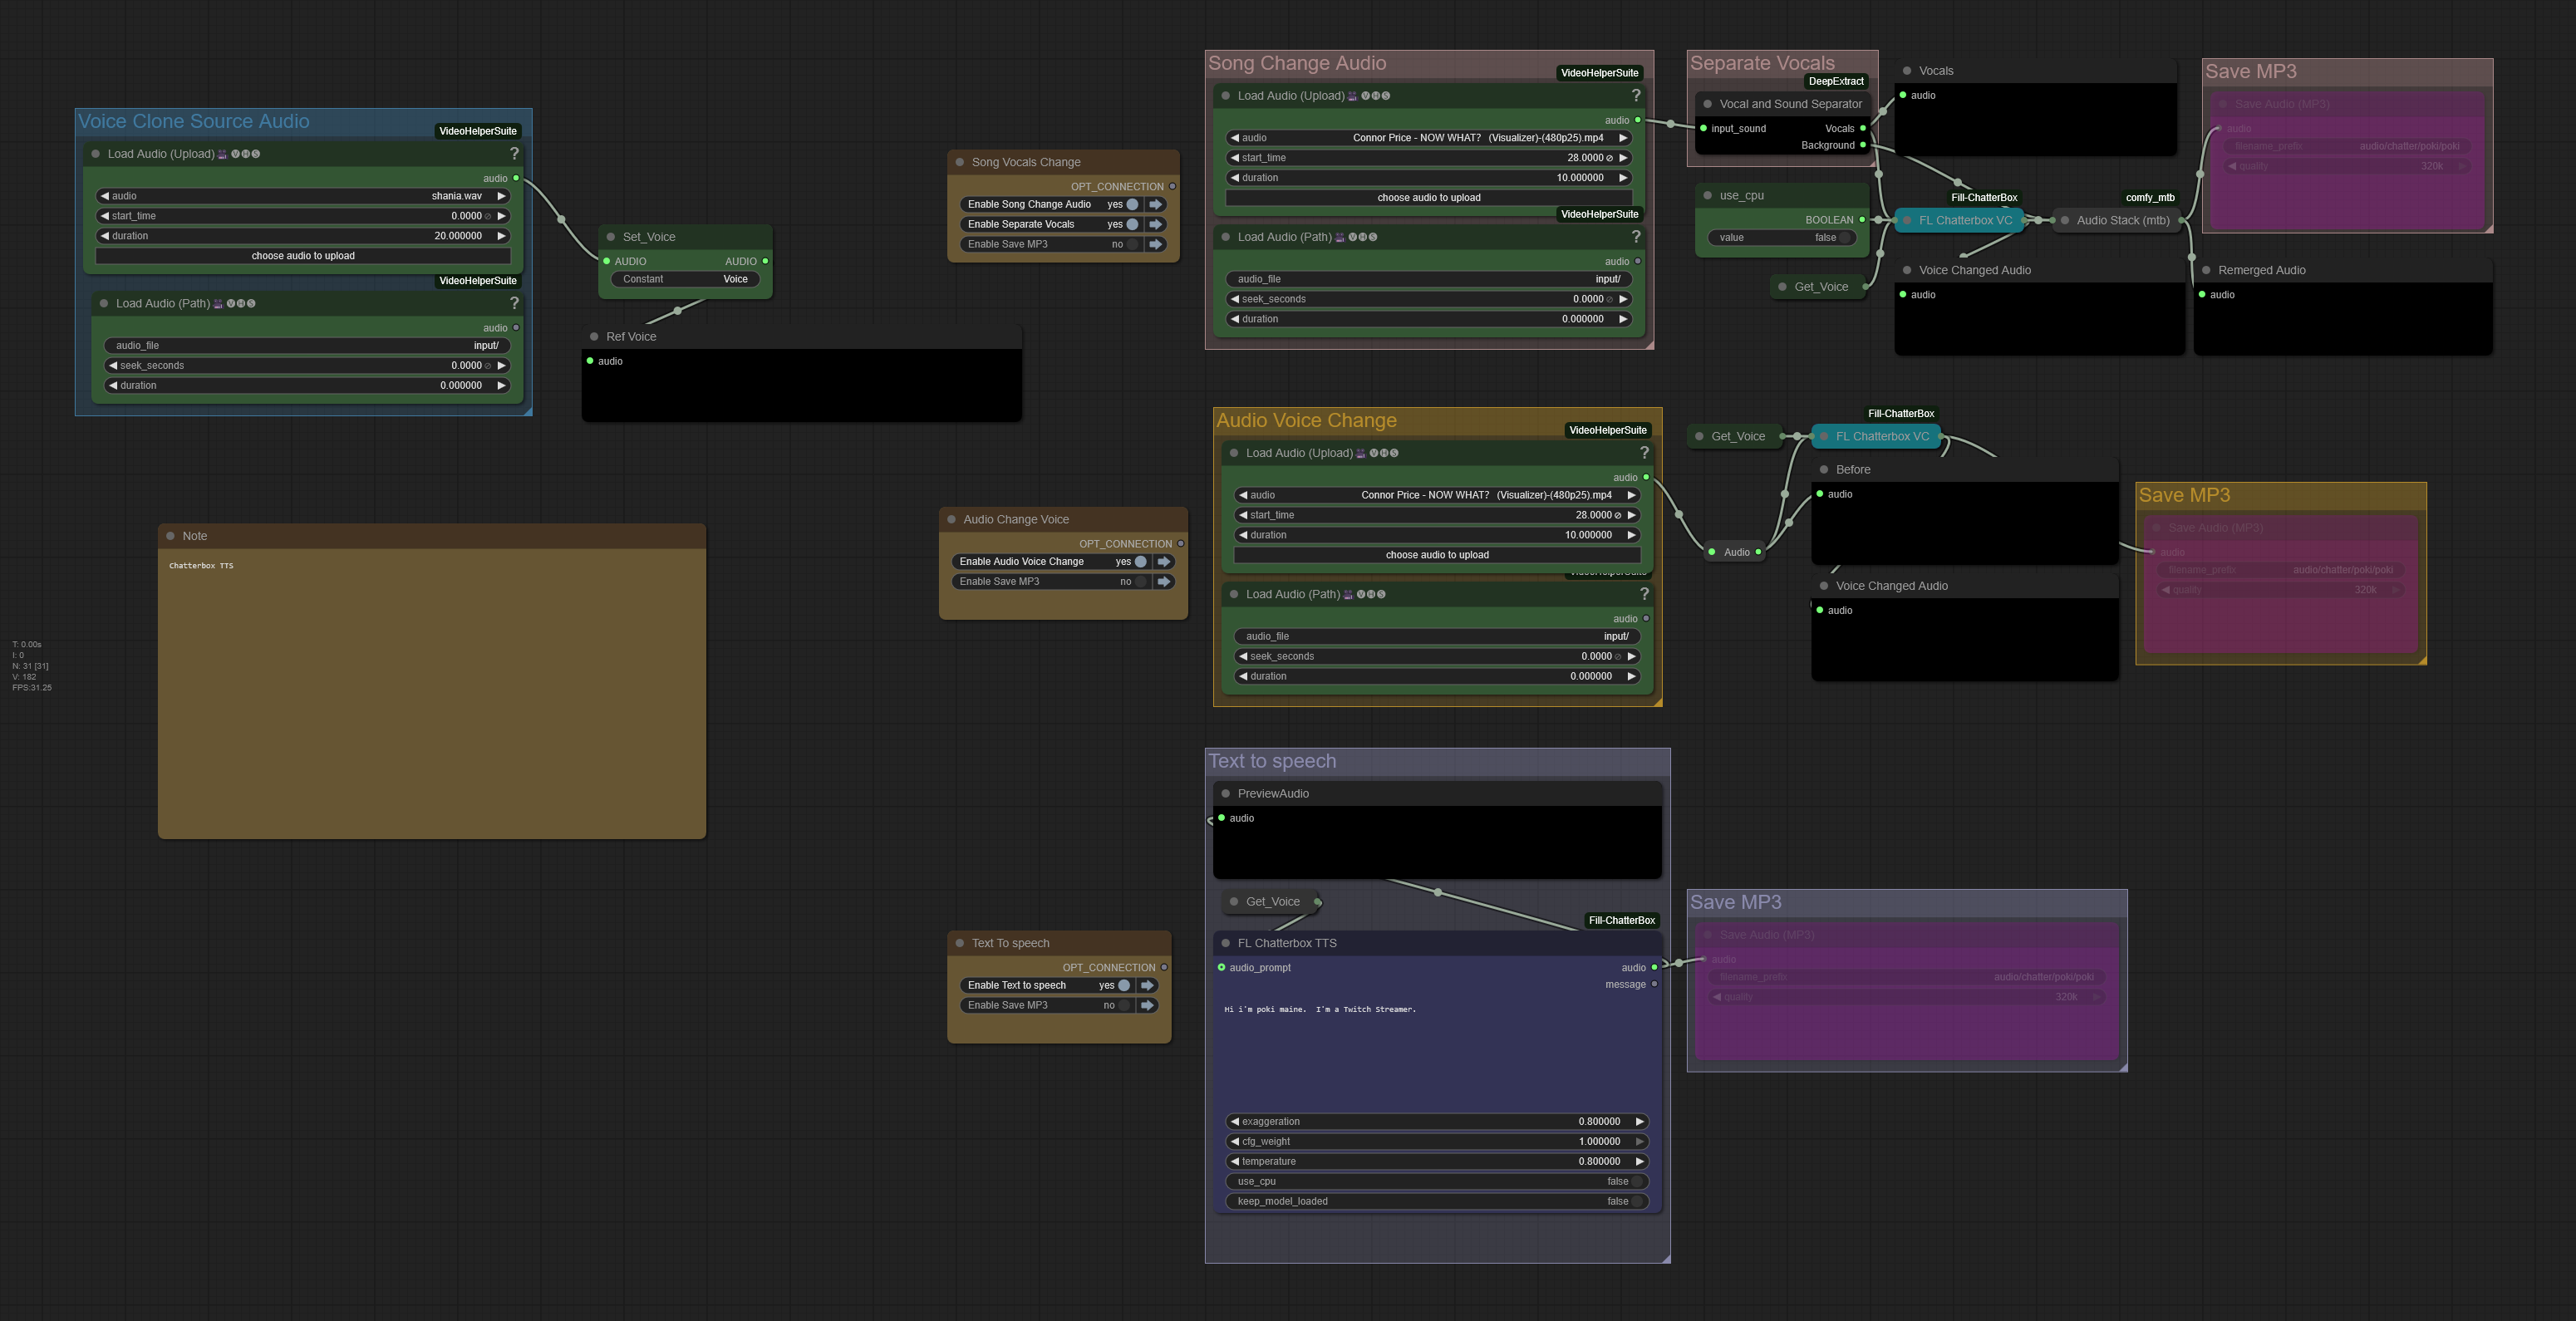This screenshot has width=2576, height=1321.
Task: Open the audio dropdown showing shania.wav
Action: point(303,196)
